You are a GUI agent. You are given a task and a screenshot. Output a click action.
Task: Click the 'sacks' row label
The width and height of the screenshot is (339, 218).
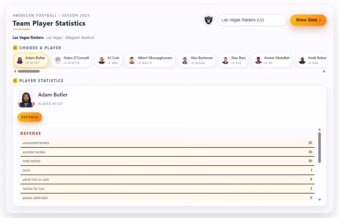coord(26,170)
